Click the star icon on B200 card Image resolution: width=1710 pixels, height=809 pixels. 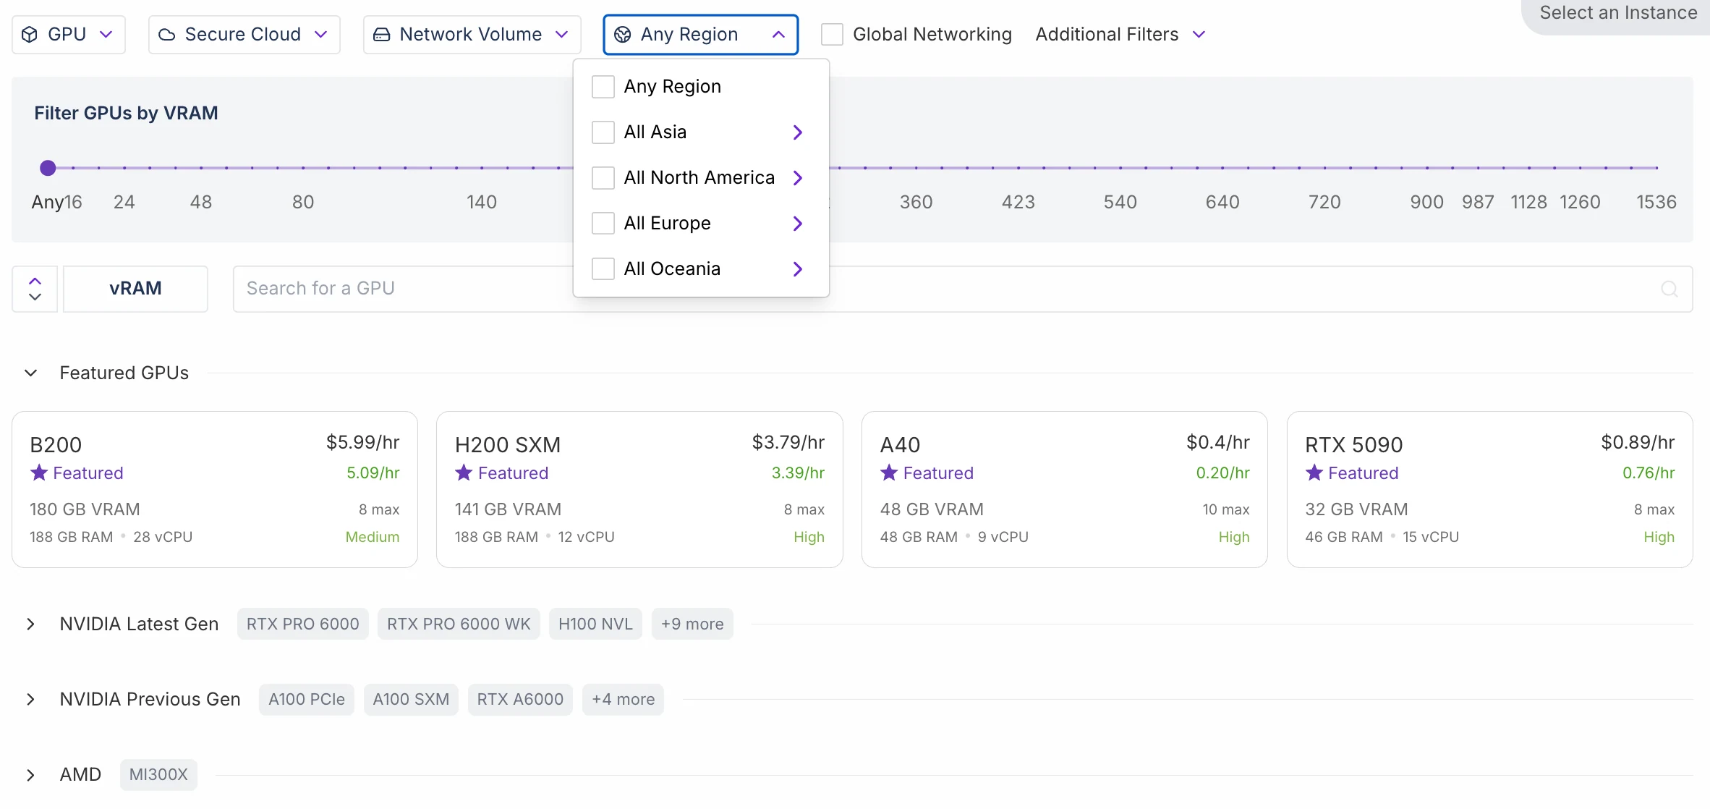39,473
